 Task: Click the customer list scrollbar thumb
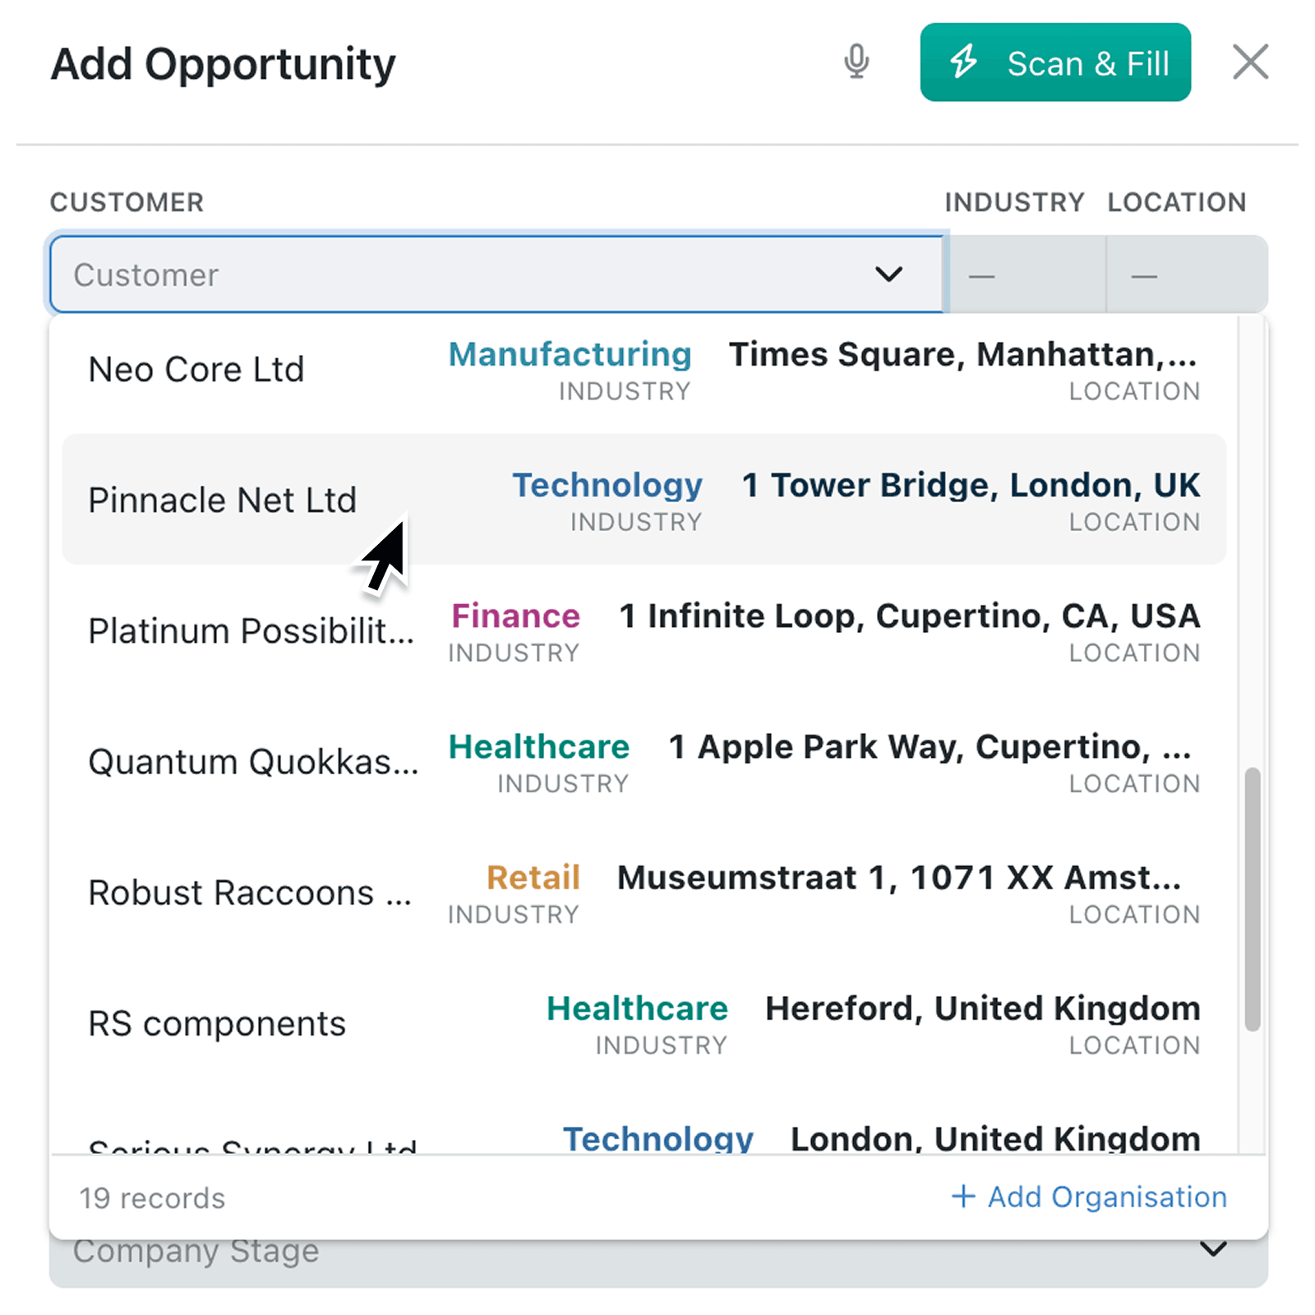1252,898
